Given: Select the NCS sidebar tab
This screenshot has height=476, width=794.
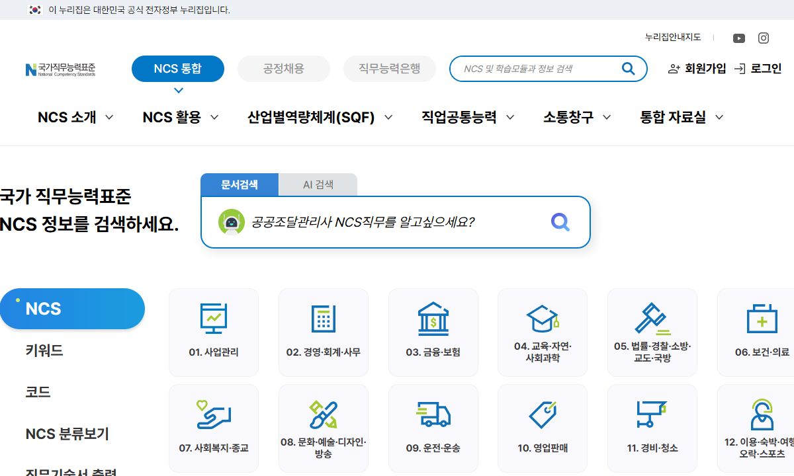Looking at the screenshot, I should [x=72, y=309].
